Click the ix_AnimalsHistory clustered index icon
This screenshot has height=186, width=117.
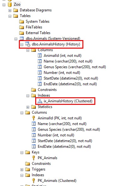(40, 101)
